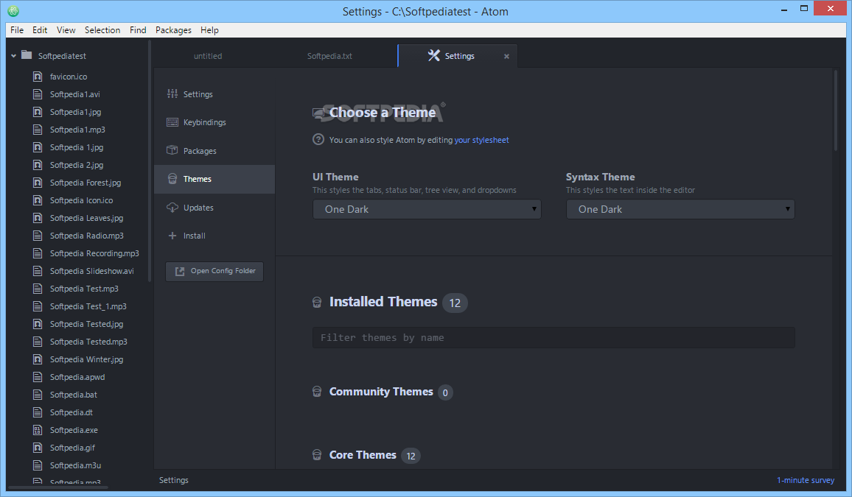Click the favicon.ico image file icon
852x497 pixels.
(x=38, y=77)
